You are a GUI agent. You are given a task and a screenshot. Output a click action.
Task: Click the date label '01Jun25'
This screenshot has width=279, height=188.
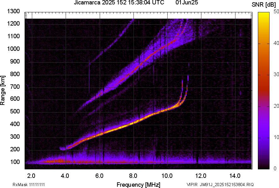click(x=187, y=3)
